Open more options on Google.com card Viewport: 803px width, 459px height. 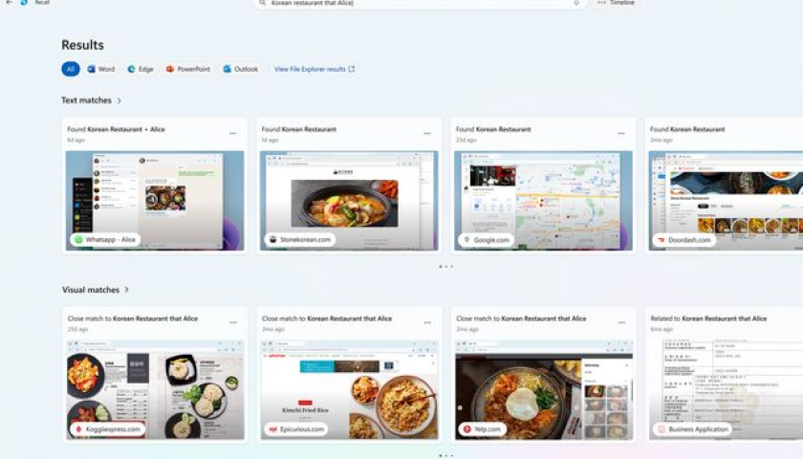621,134
